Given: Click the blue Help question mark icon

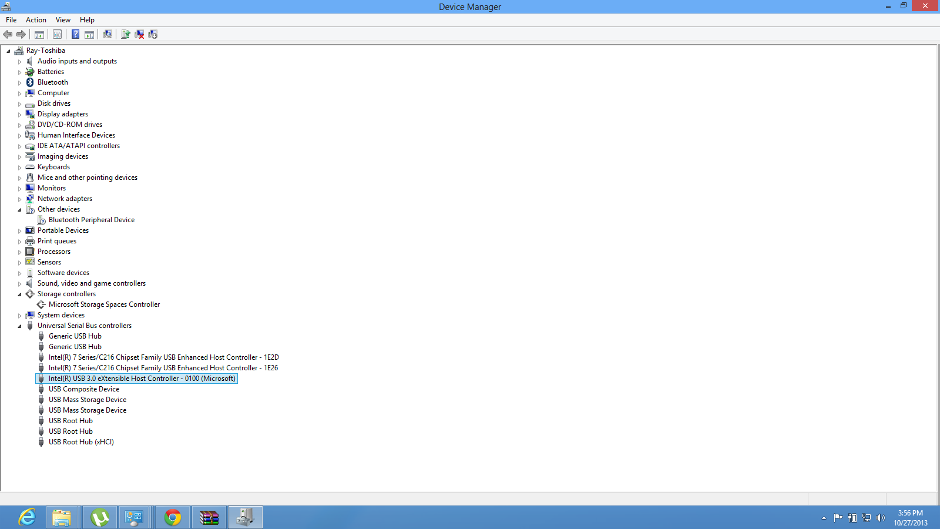Looking at the screenshot, I should tap(75, 34).
